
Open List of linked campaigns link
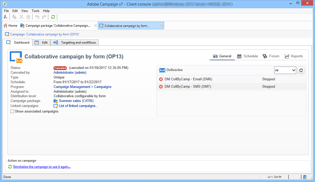coord(78,106)
